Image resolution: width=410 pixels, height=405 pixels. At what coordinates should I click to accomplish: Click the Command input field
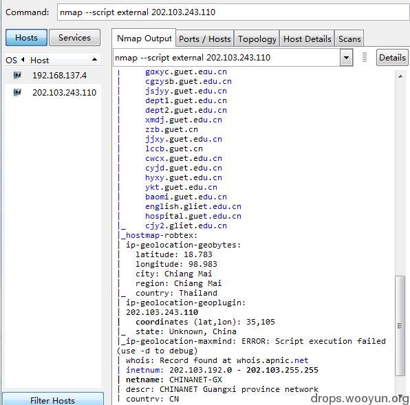click(233, 12)
